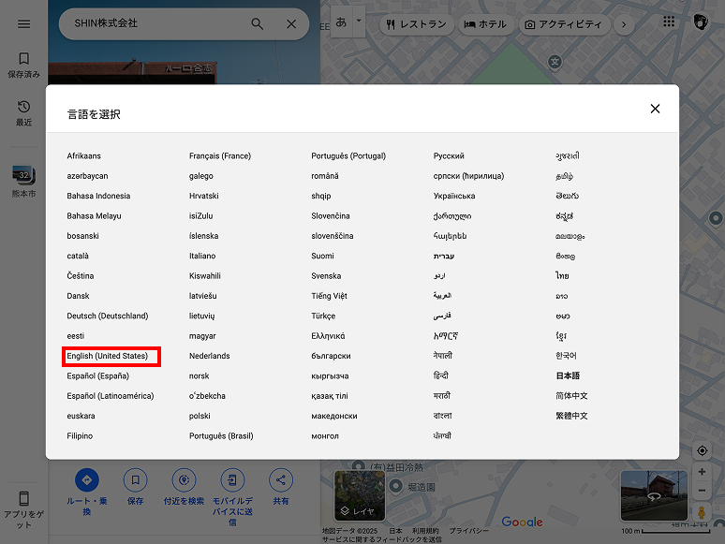Select Nederlands from the list
The width and height of the screenshot is (725, 544).
point(210,356)
